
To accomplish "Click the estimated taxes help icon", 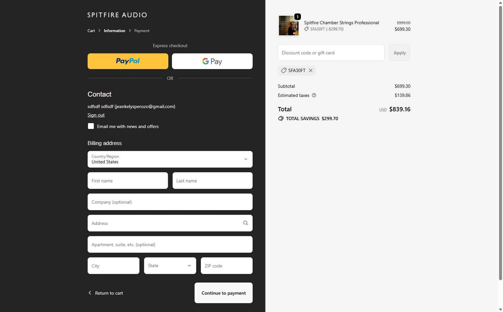I will 314,95.
